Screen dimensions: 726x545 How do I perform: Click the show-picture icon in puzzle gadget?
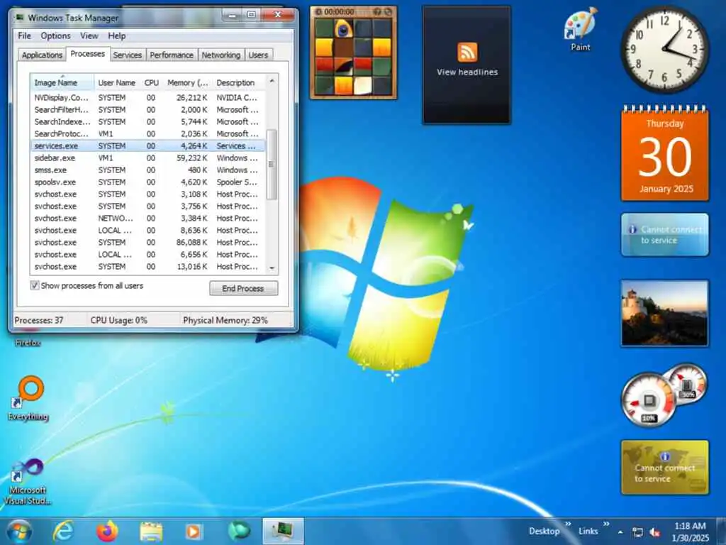[x=378, y=11]
